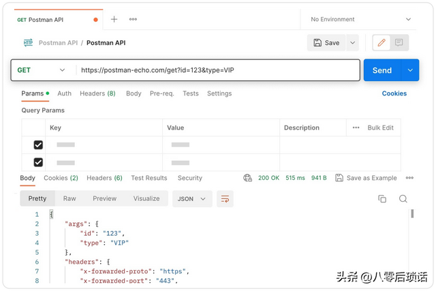Search the response with magnifier icon
This screenshot has width=436, height=291.
click(x=403, y=198)
